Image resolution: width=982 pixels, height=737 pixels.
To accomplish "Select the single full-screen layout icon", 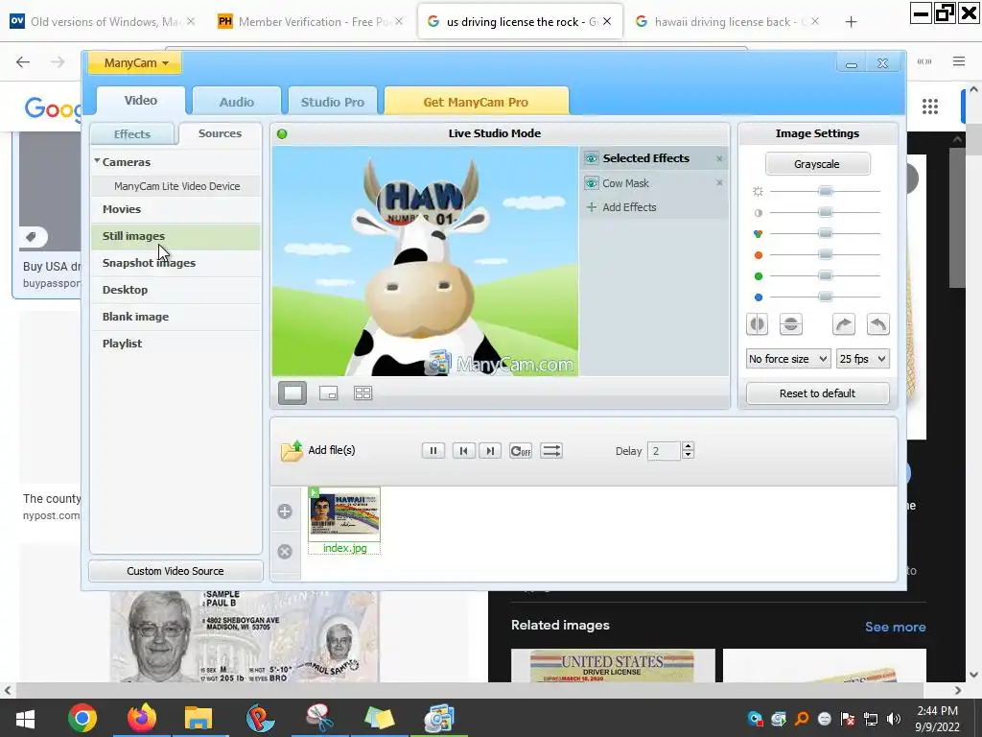I will tap(292, 392).
